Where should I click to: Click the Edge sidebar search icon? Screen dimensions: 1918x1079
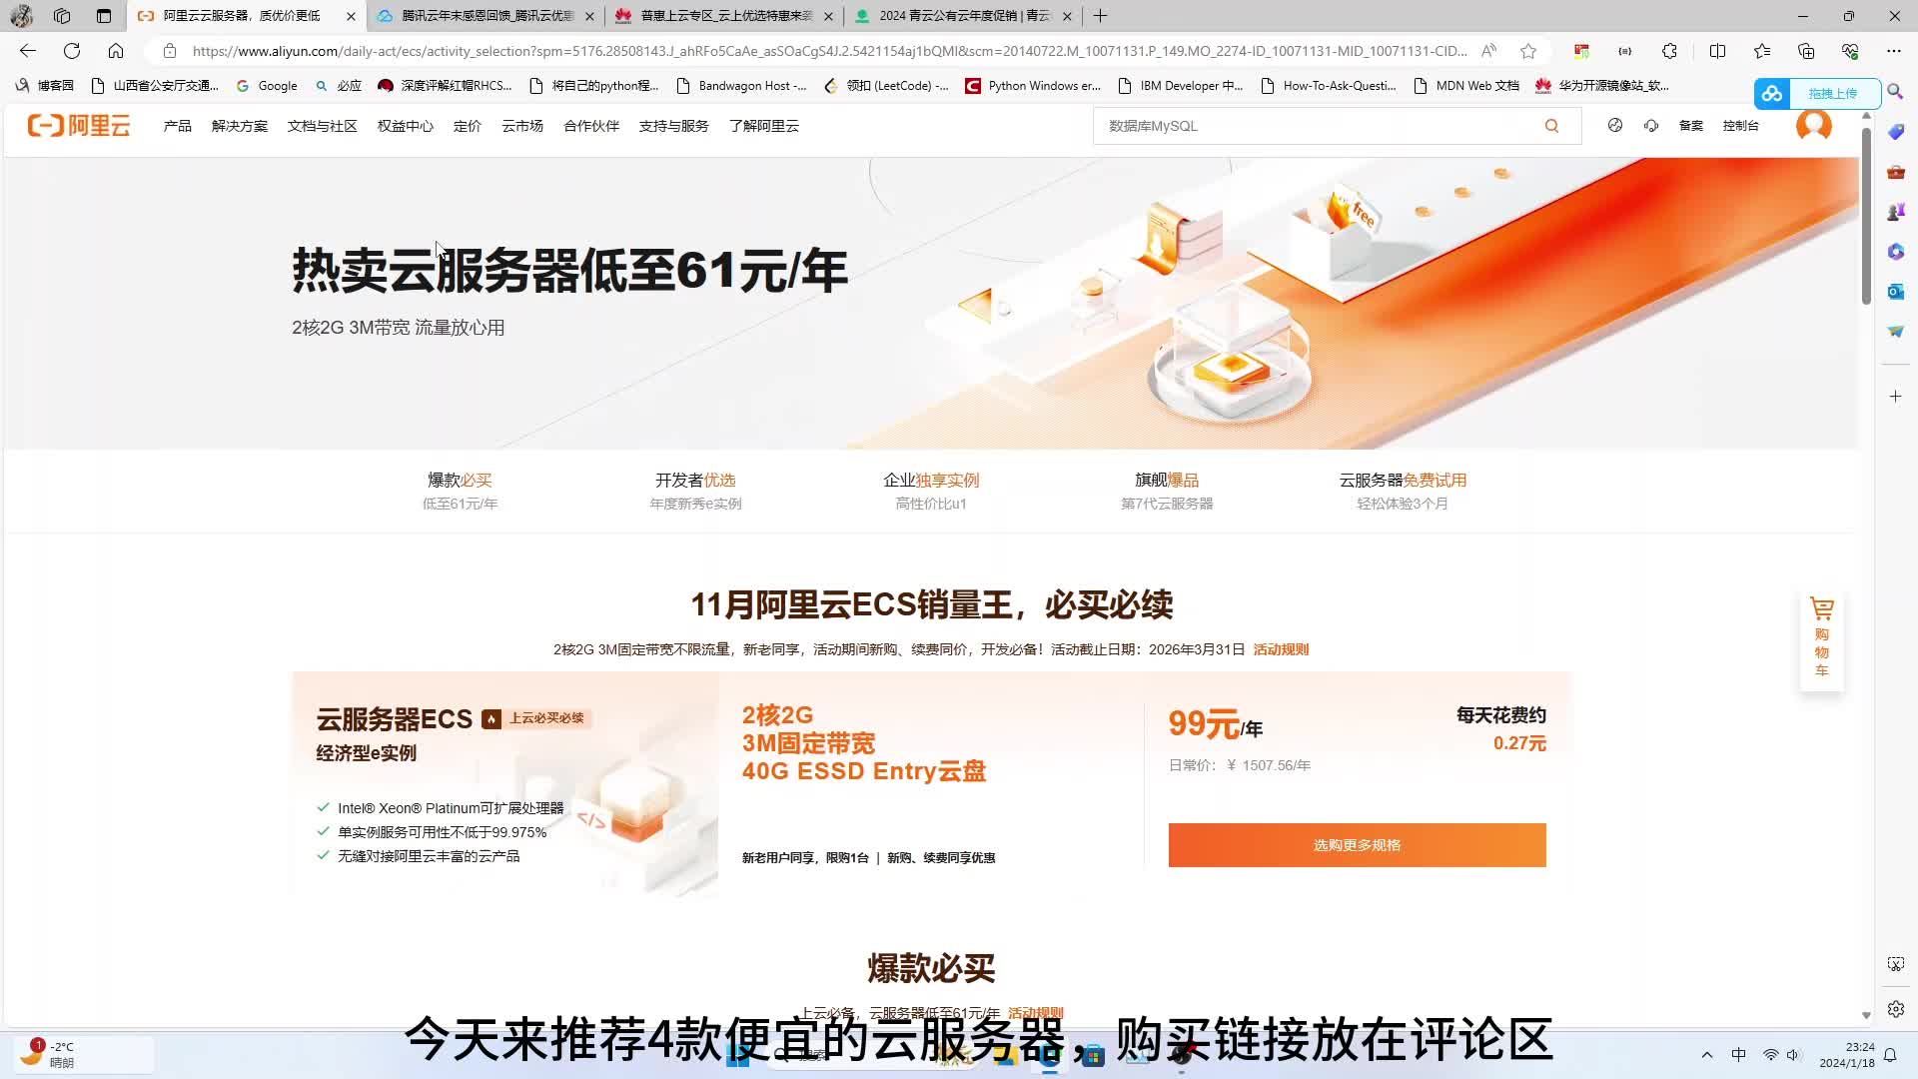coord(1895,92)
